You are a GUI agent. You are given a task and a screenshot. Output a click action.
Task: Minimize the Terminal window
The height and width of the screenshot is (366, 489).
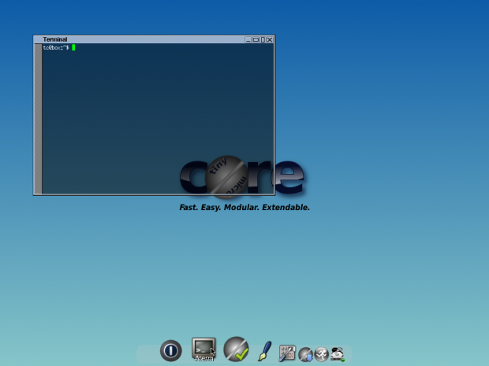(248, 39)
